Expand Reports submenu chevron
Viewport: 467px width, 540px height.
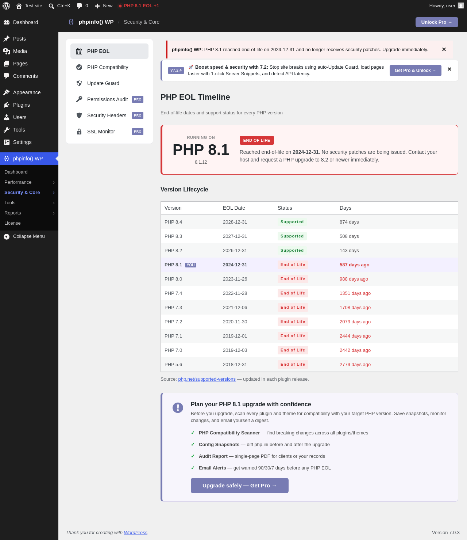click(x=54, y=213)
